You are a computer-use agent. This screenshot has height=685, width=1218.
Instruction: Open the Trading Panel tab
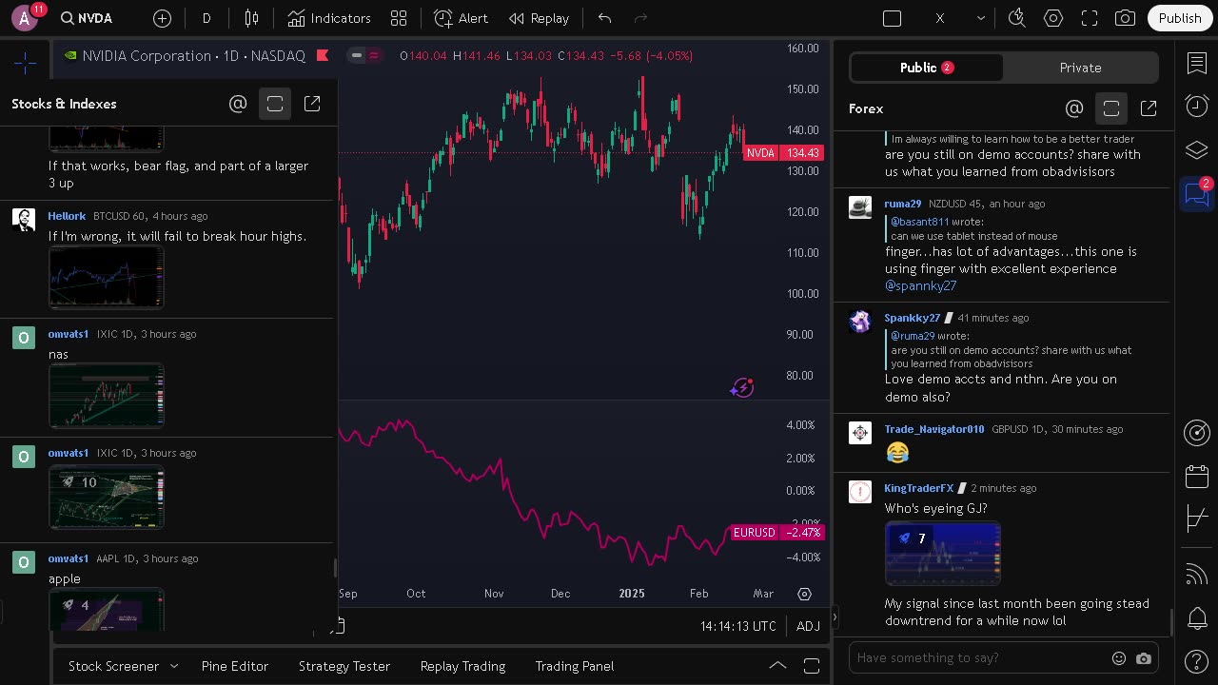[x=575, y=666]
